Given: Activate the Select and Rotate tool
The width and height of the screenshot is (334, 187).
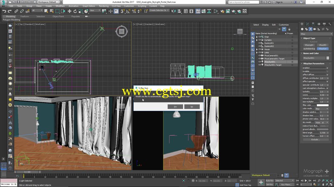Looking at the screenshot, I should point(75,11).
